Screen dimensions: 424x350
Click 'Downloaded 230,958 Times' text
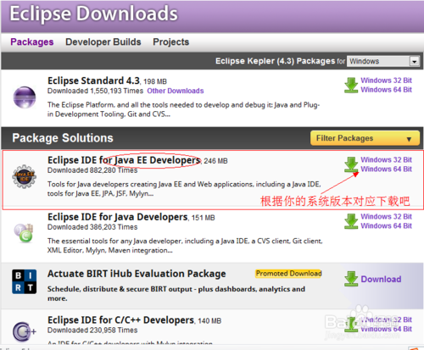[x=92, y=331]
